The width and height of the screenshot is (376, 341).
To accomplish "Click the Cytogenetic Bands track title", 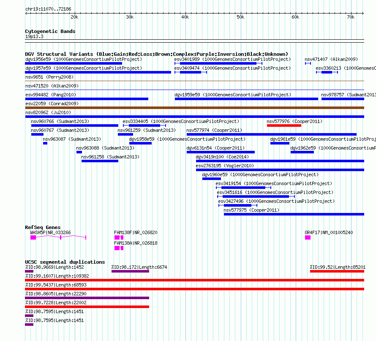I will coord(50,31).
